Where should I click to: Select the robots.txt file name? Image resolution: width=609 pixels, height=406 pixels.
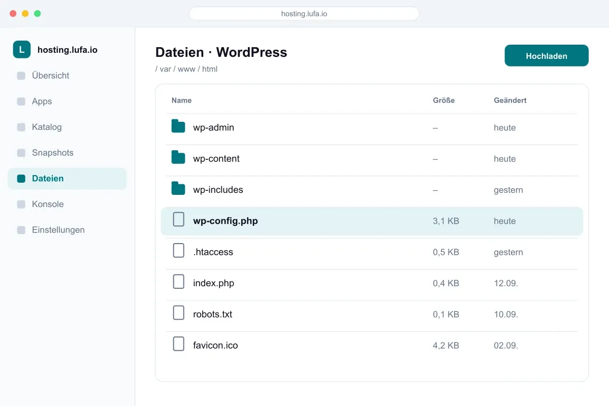[x=212, y=314]
